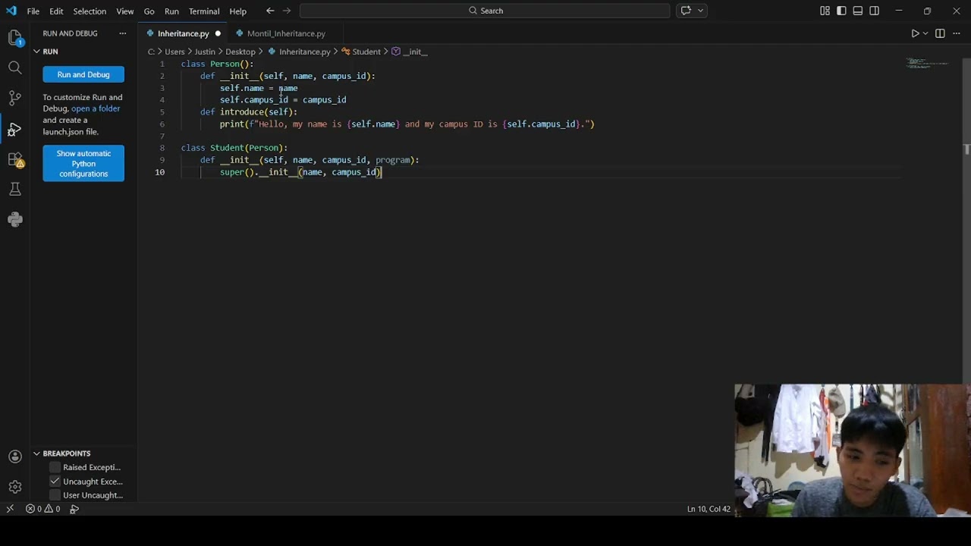Open the Go menu
Viewport: 971px width, 546px height.
pyautogui.click(x=149, y=11)
